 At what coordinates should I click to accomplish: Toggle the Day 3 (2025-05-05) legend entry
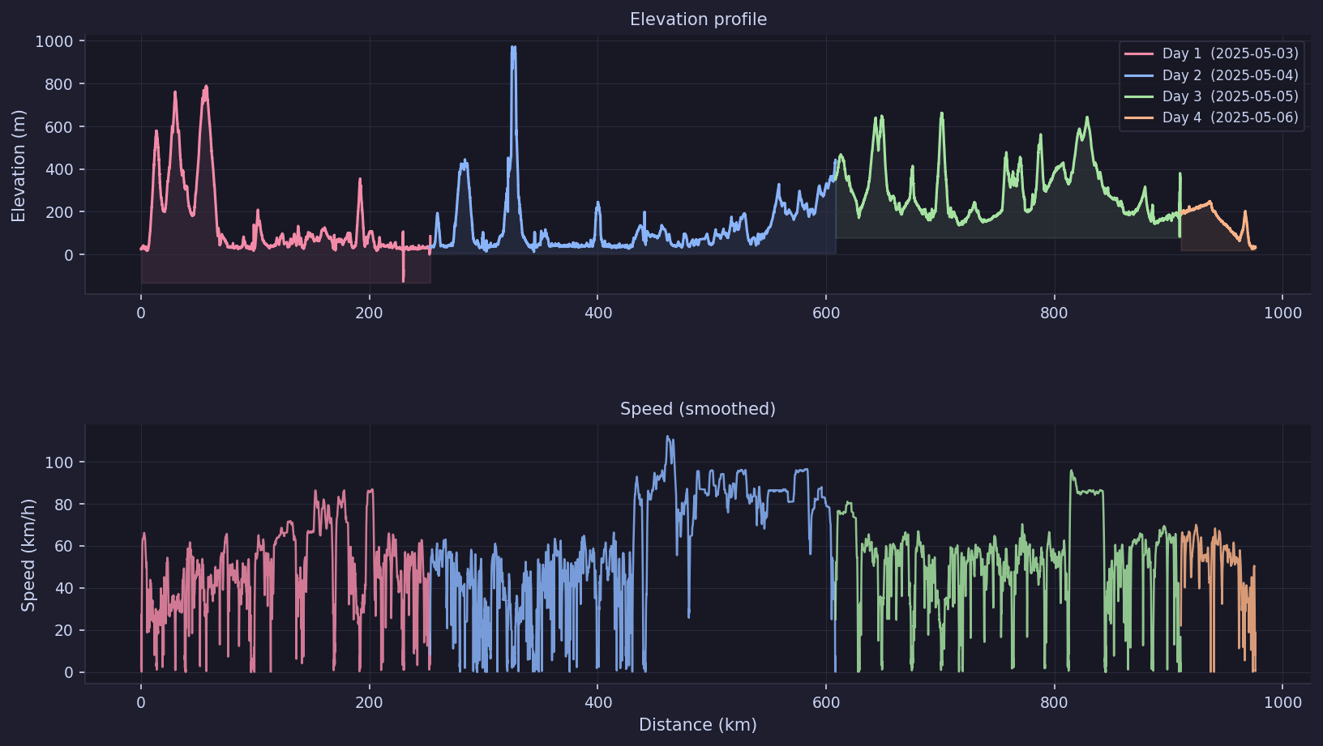point(1229,96)
